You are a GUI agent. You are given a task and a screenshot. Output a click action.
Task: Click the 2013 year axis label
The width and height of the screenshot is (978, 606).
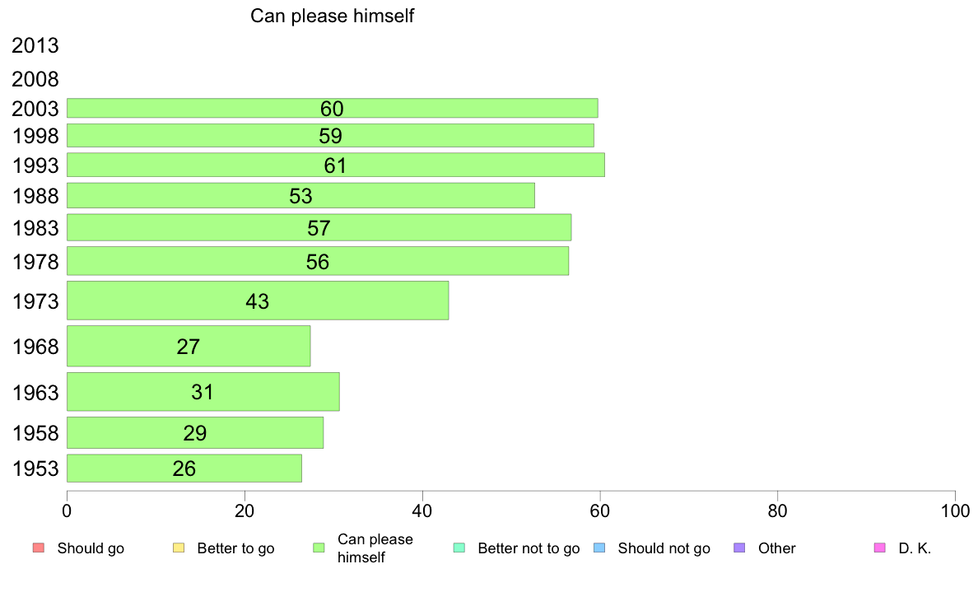(x=35, y=45)
